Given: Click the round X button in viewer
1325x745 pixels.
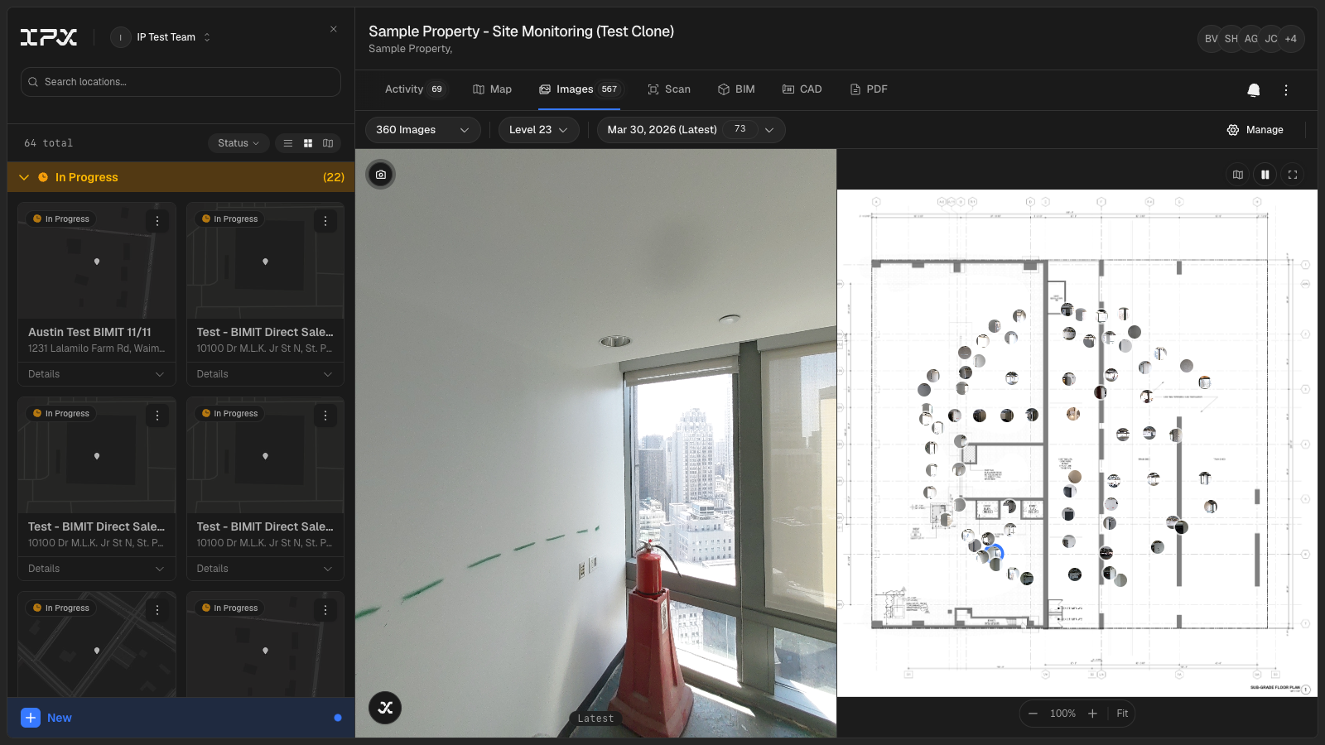Looking at the screenshot, I should pyautogui.click(x=385, y=708).
